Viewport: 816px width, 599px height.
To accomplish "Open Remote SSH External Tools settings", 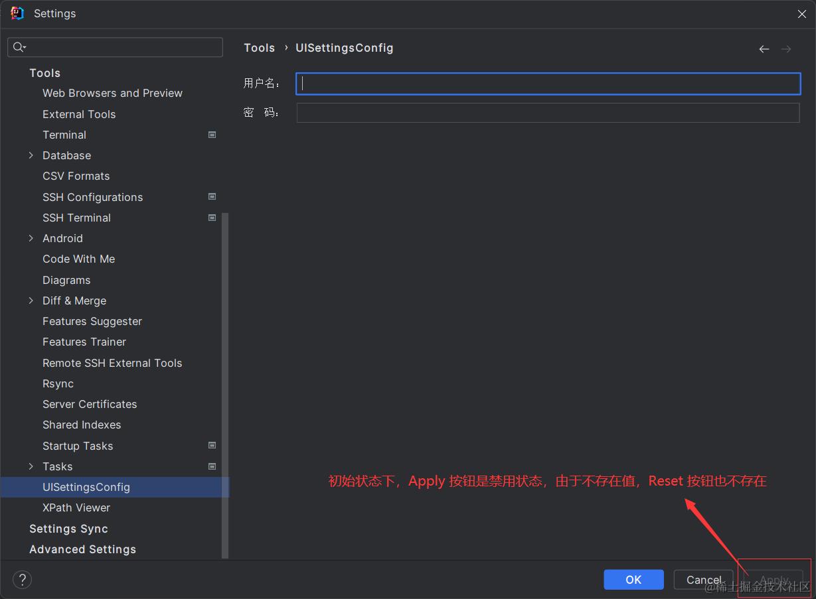I will (112, 363).
